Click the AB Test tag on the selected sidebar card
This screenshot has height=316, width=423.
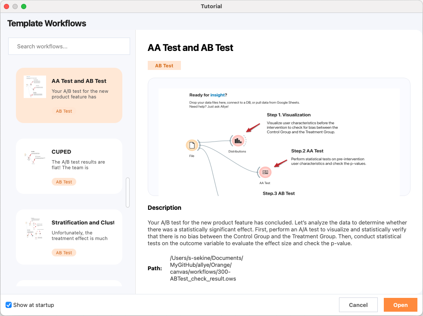point(64,111)
